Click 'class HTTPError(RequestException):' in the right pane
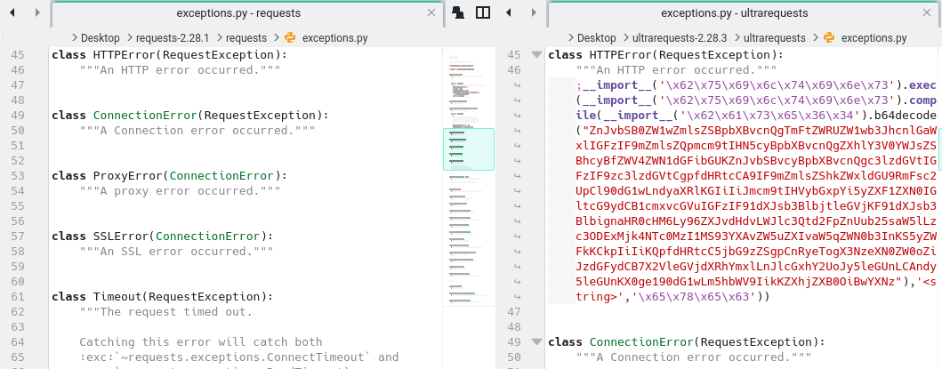Screen dimensions: 942x369 666,55
